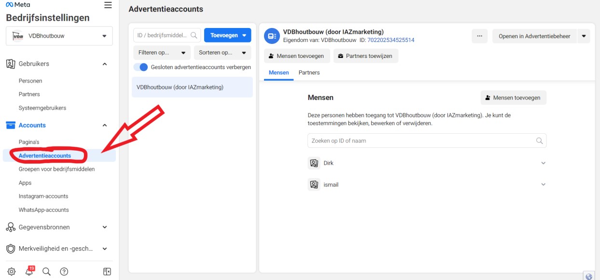The width and height of the screenshot is (600, 280).
Task: Collapse the Gebruikers section
Action: click(105, 64)
